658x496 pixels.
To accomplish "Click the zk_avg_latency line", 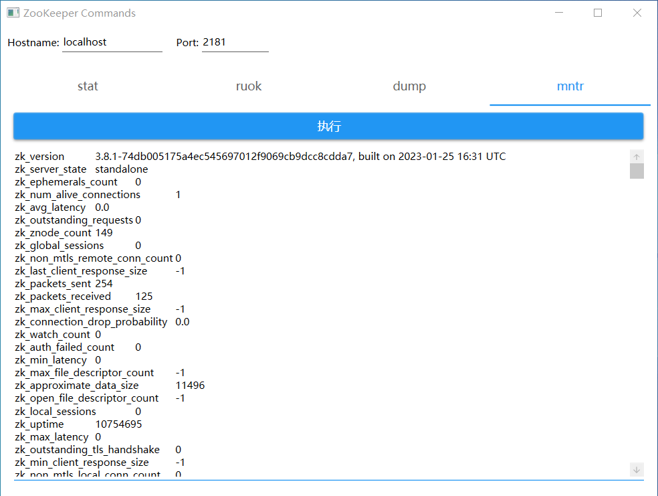I will click(62, 208).
